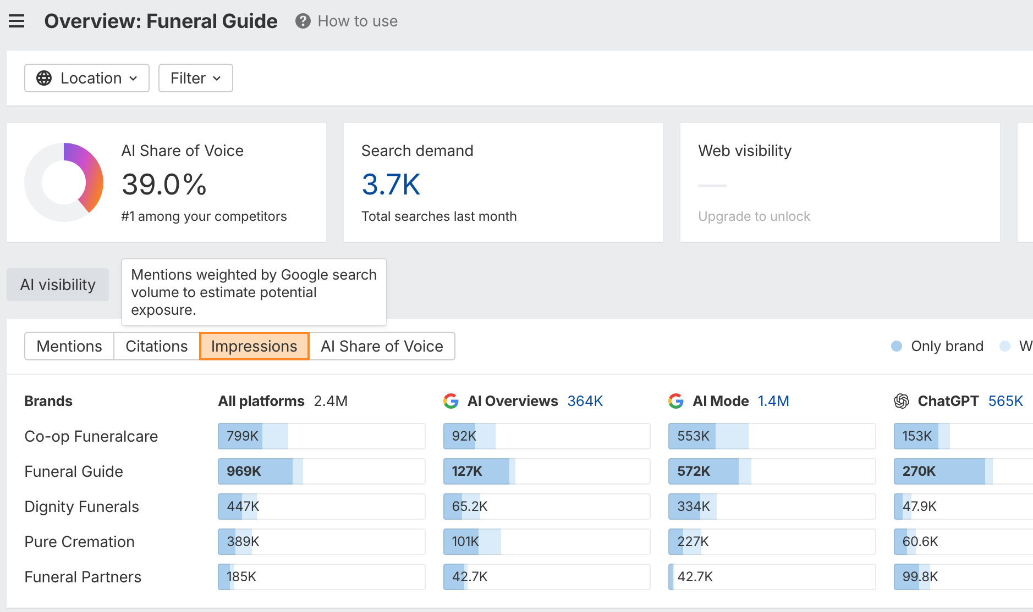Screen dimensions: 1033x612
Task: Toggle the Only brand legend dot
Action: [897, 346]
